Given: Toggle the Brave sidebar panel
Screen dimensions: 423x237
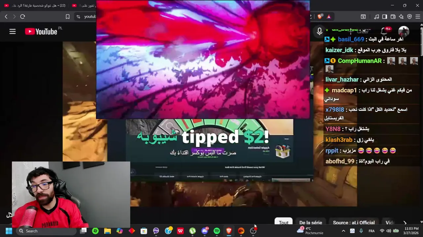Looking at the screenshot, I should point(385,16).
